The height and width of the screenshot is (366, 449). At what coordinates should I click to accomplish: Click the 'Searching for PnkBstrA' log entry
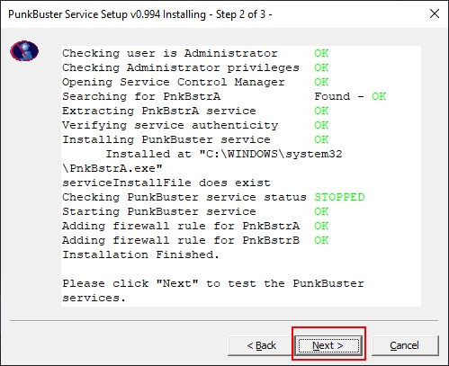pos(141,96)
